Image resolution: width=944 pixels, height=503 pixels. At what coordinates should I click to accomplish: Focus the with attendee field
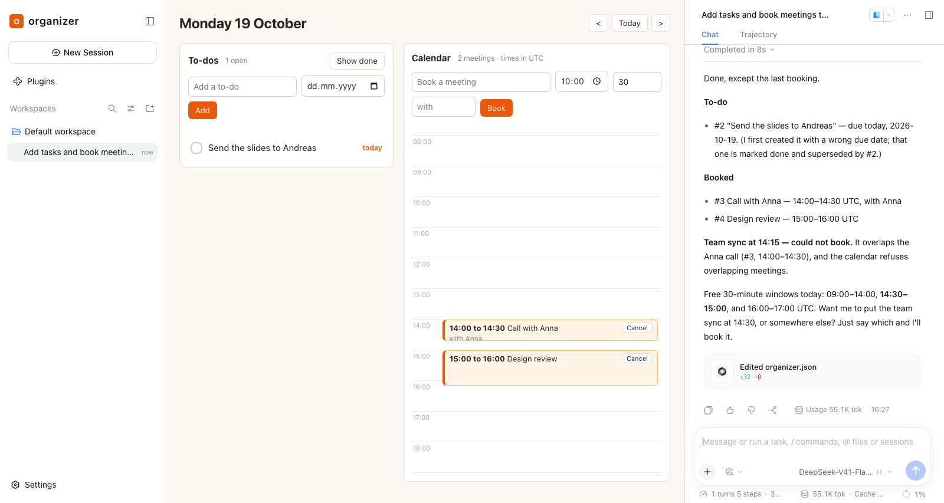click(x=444, y=107)
